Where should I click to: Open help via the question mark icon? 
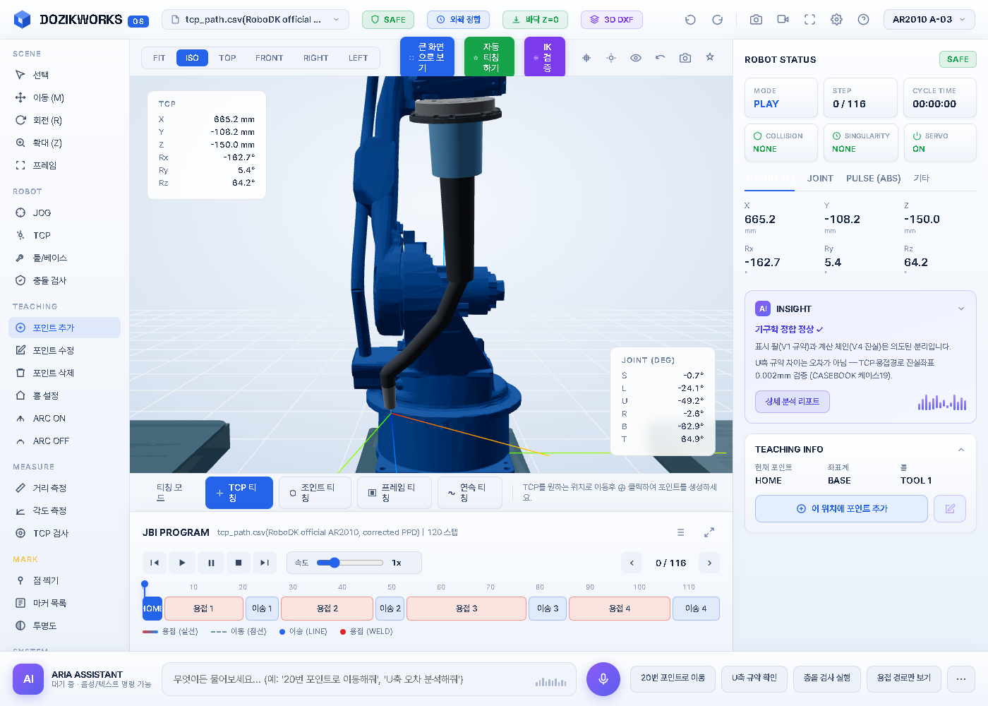pyautogui.click(x=863, y=20)
